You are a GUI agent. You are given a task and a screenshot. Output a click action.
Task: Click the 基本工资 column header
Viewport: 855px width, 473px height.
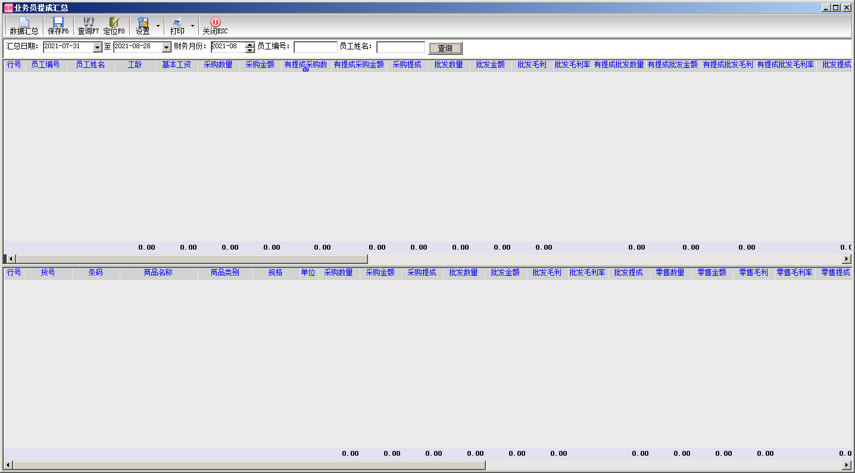click(177, 65)
